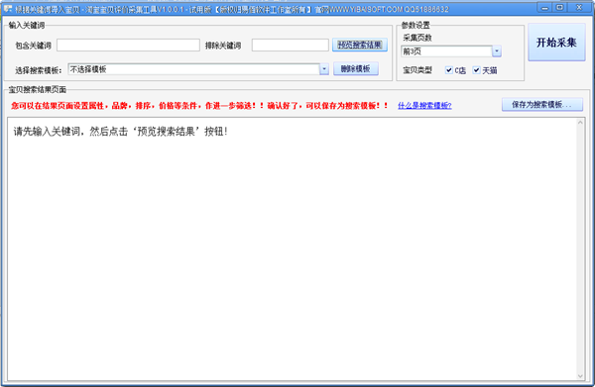
Task: Toggle the C店 checkbox
Action: [449, 70]
